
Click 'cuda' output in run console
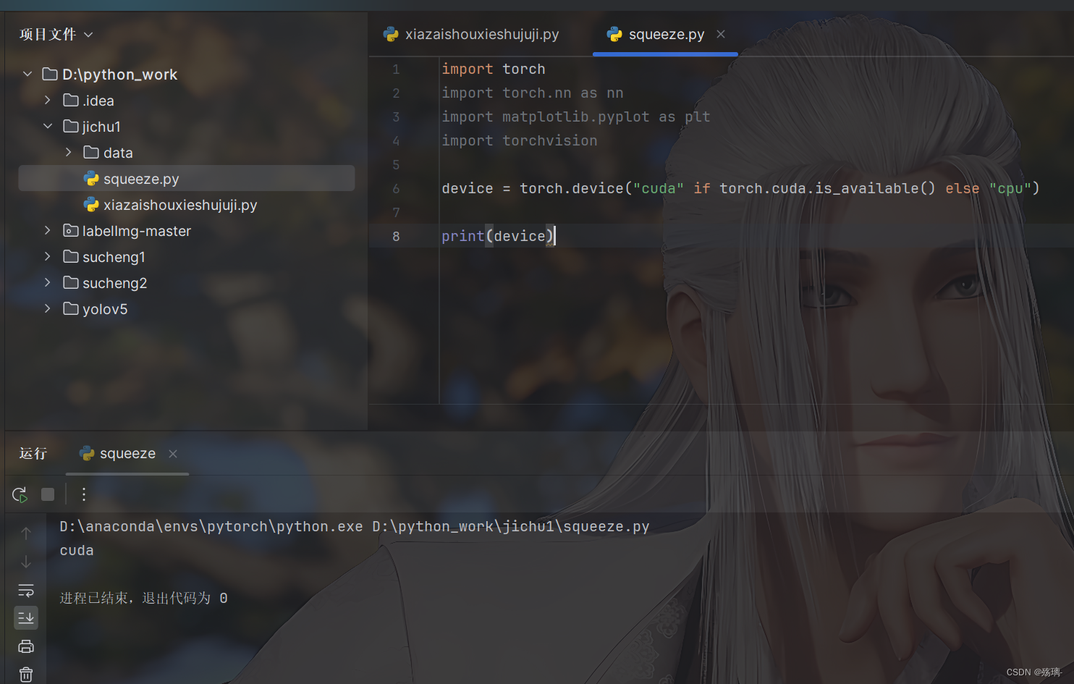(77, 551)
